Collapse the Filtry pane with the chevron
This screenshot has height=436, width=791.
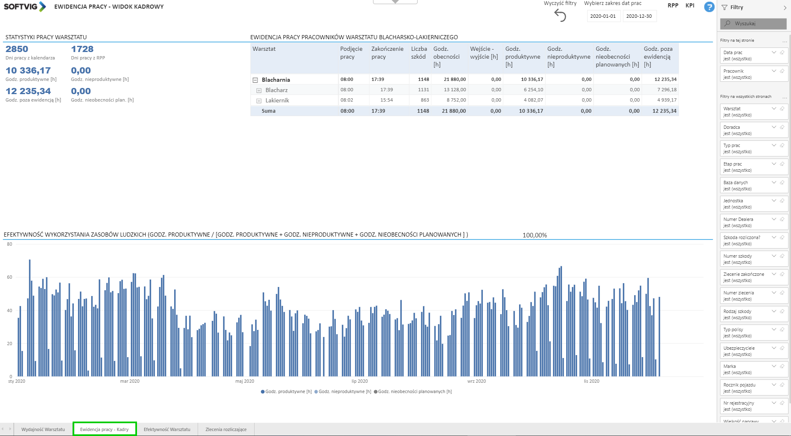click(x=785, y=7)
